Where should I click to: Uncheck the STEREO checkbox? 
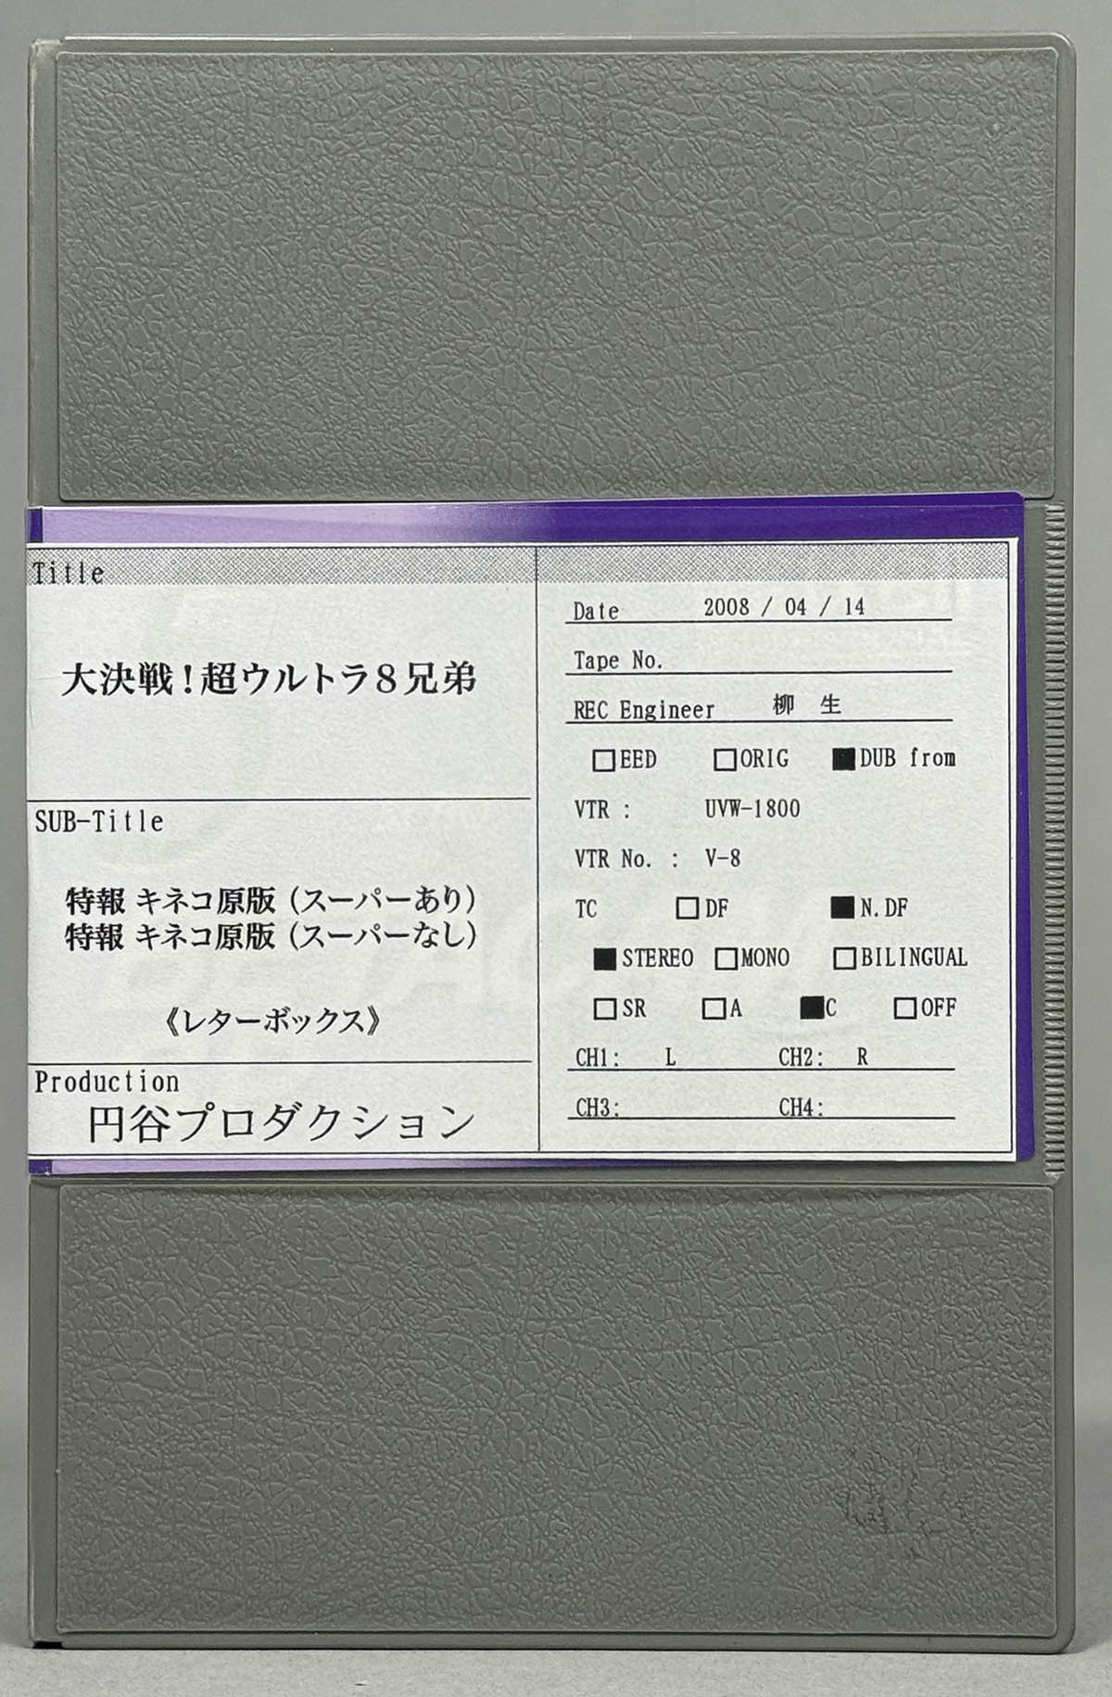tap(605, 958)
